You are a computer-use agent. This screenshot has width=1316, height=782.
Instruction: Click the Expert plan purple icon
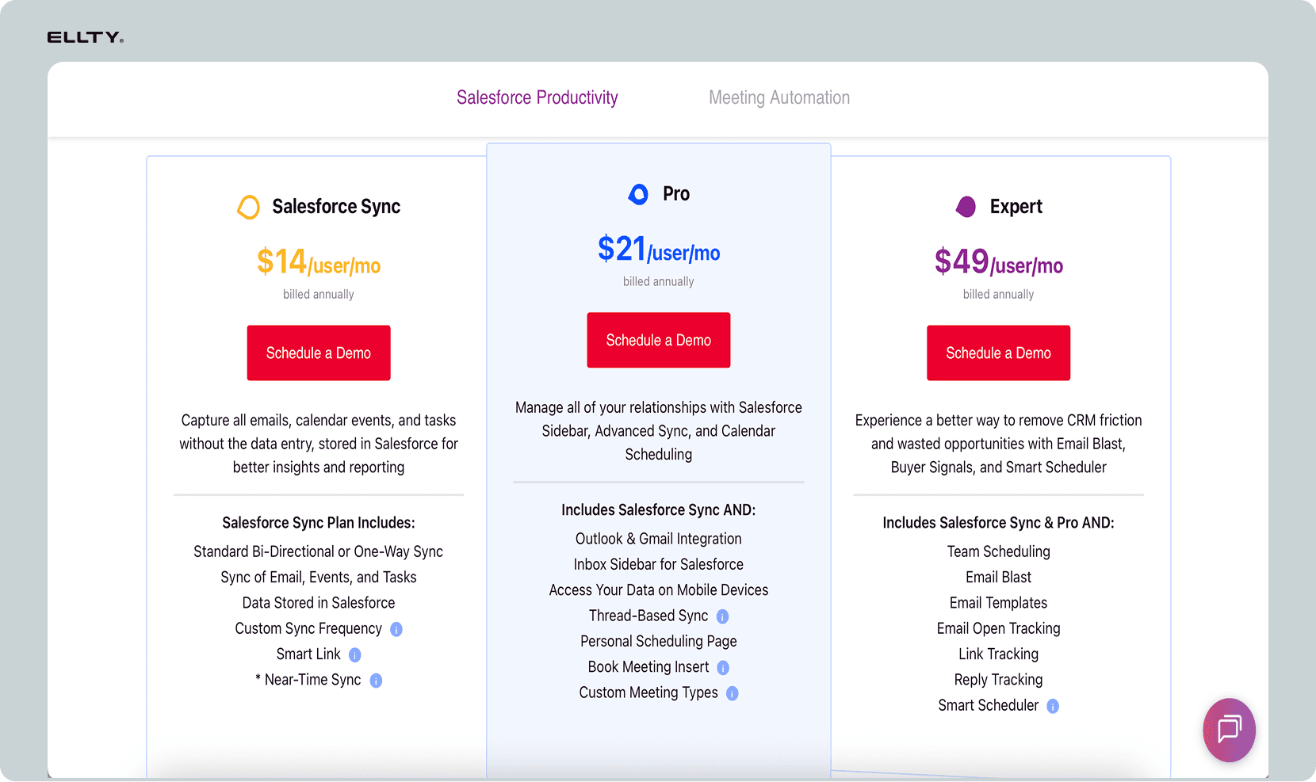point(966,207)
